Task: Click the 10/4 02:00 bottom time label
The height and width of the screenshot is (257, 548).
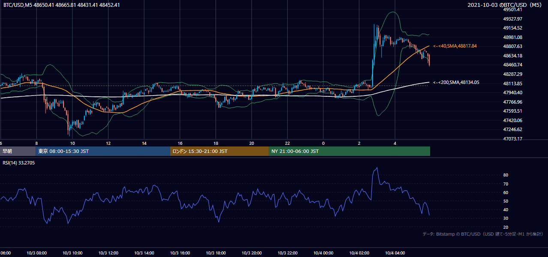Action: (x=359, y=253)
